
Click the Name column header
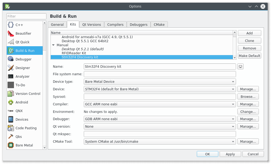pyautogui.click(x=142, y=33)
